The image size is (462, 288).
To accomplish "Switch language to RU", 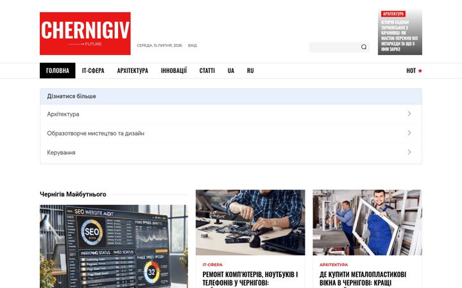I will 250,70.
